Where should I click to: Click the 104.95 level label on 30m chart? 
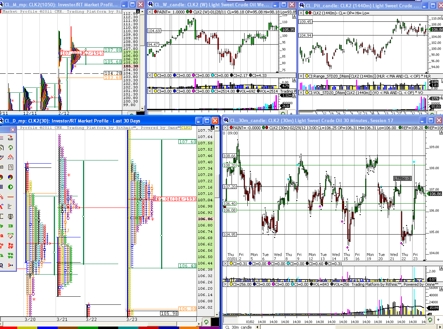(229, 234)
